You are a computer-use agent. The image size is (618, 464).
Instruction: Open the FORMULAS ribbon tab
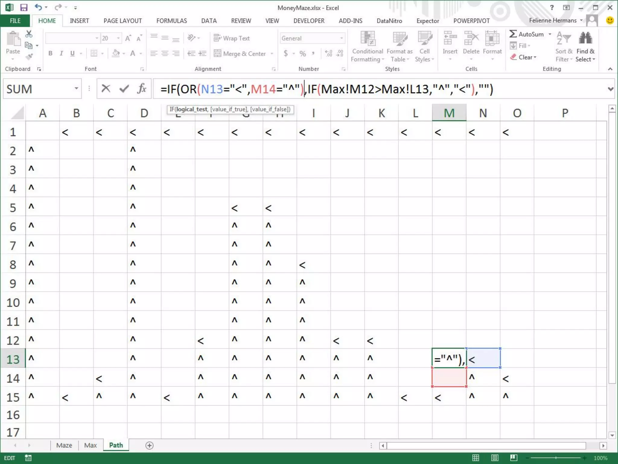[171, 21]
